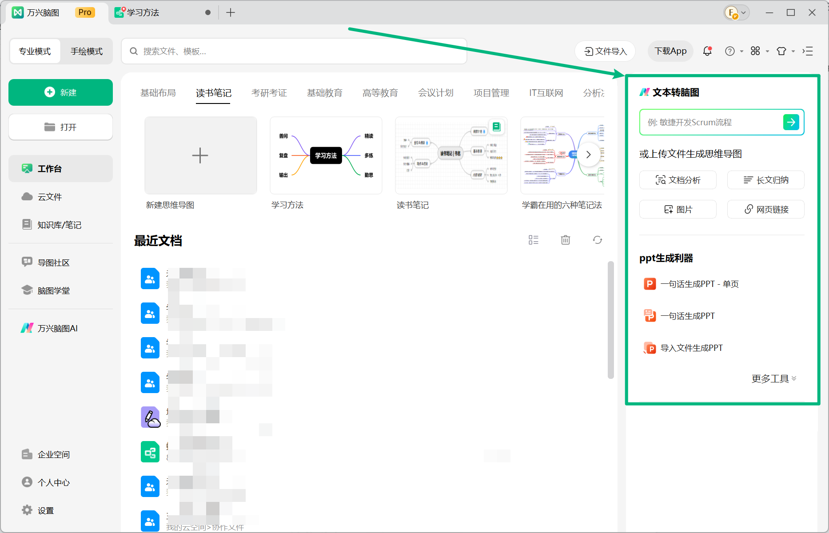829x533 pixels.
Task: Open 万兴脑图AI in the sidebar
Action: point(60,328)
